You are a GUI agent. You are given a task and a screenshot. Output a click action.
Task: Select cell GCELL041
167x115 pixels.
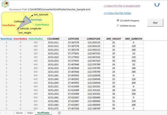(x=53, y=75)
